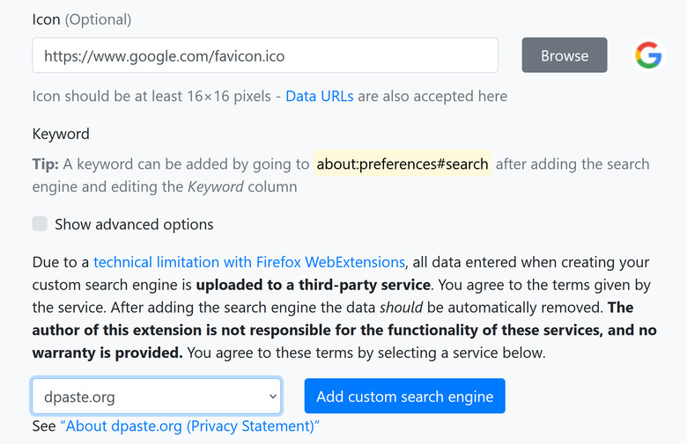
Task: Click the italic word "should"
Action: pyautogui.click(x=400, y=308)
